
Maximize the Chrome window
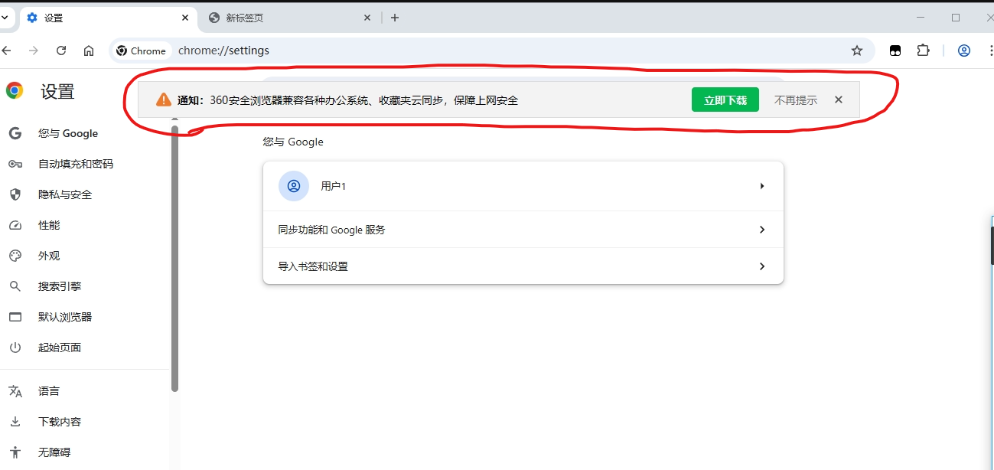coord(956,17)
